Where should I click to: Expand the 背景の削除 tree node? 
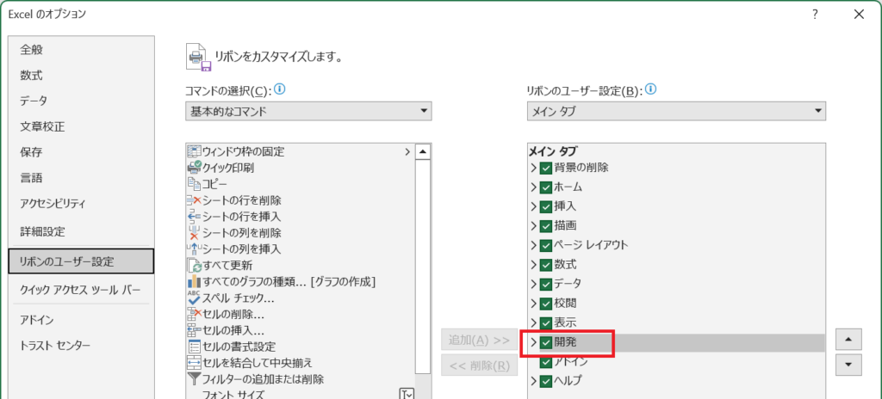pos(534,168)
